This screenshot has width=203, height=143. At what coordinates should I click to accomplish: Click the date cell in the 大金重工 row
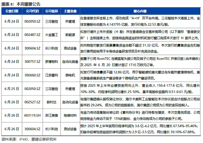coord(12,35)
